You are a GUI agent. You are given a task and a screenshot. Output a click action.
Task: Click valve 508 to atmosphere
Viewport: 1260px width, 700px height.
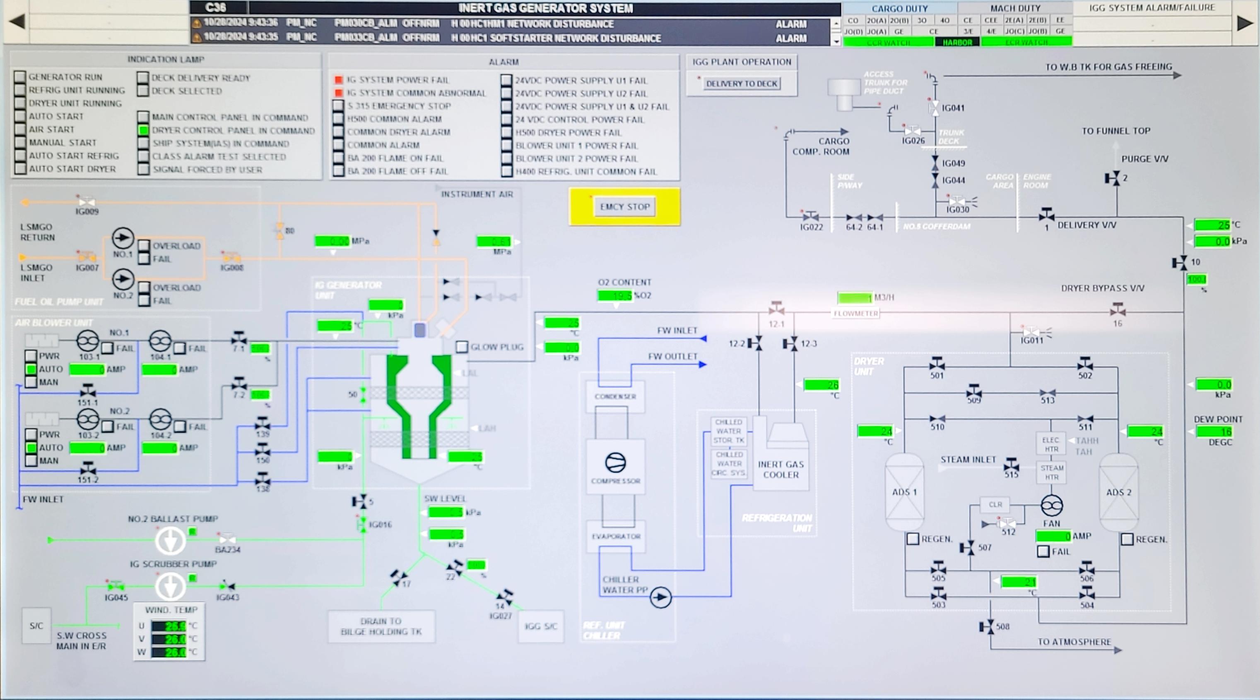[x=987, y=627]
